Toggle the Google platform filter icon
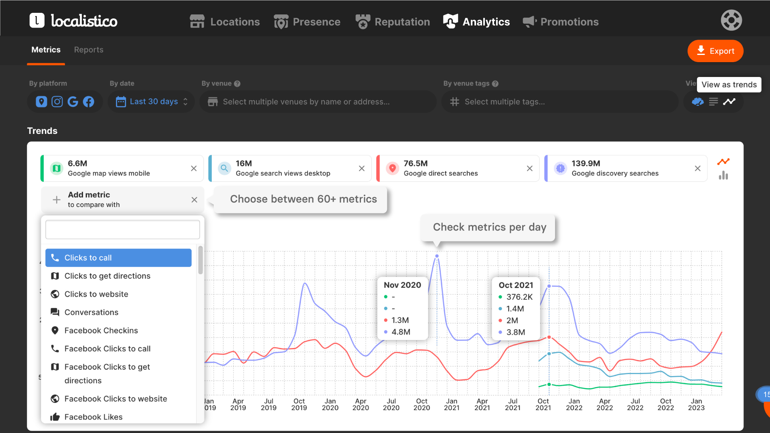The image size is (770, 433). click(73, 102)
